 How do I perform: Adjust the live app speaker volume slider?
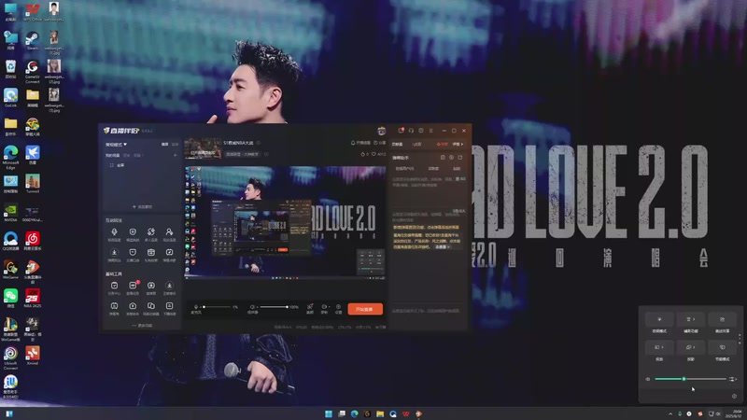pyautogui.click(x=275, y=307)
